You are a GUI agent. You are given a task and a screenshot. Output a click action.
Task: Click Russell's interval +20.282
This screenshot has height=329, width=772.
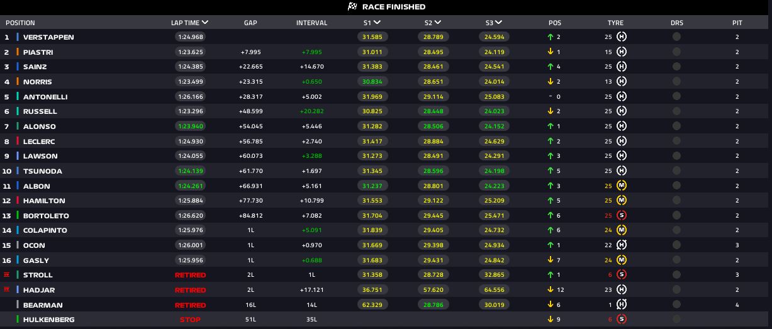coord(312,111)
